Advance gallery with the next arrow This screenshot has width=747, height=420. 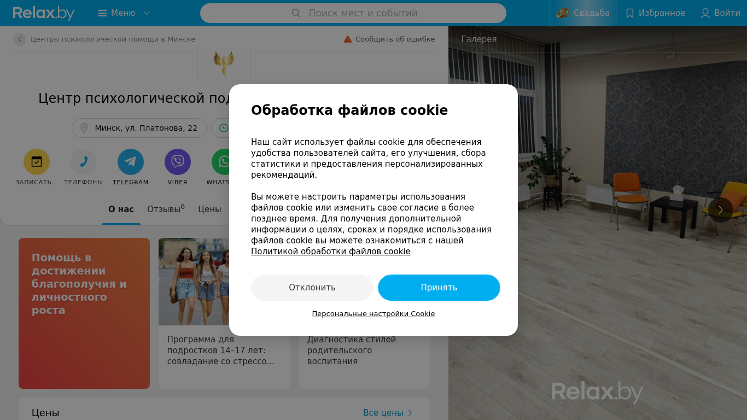721,210
